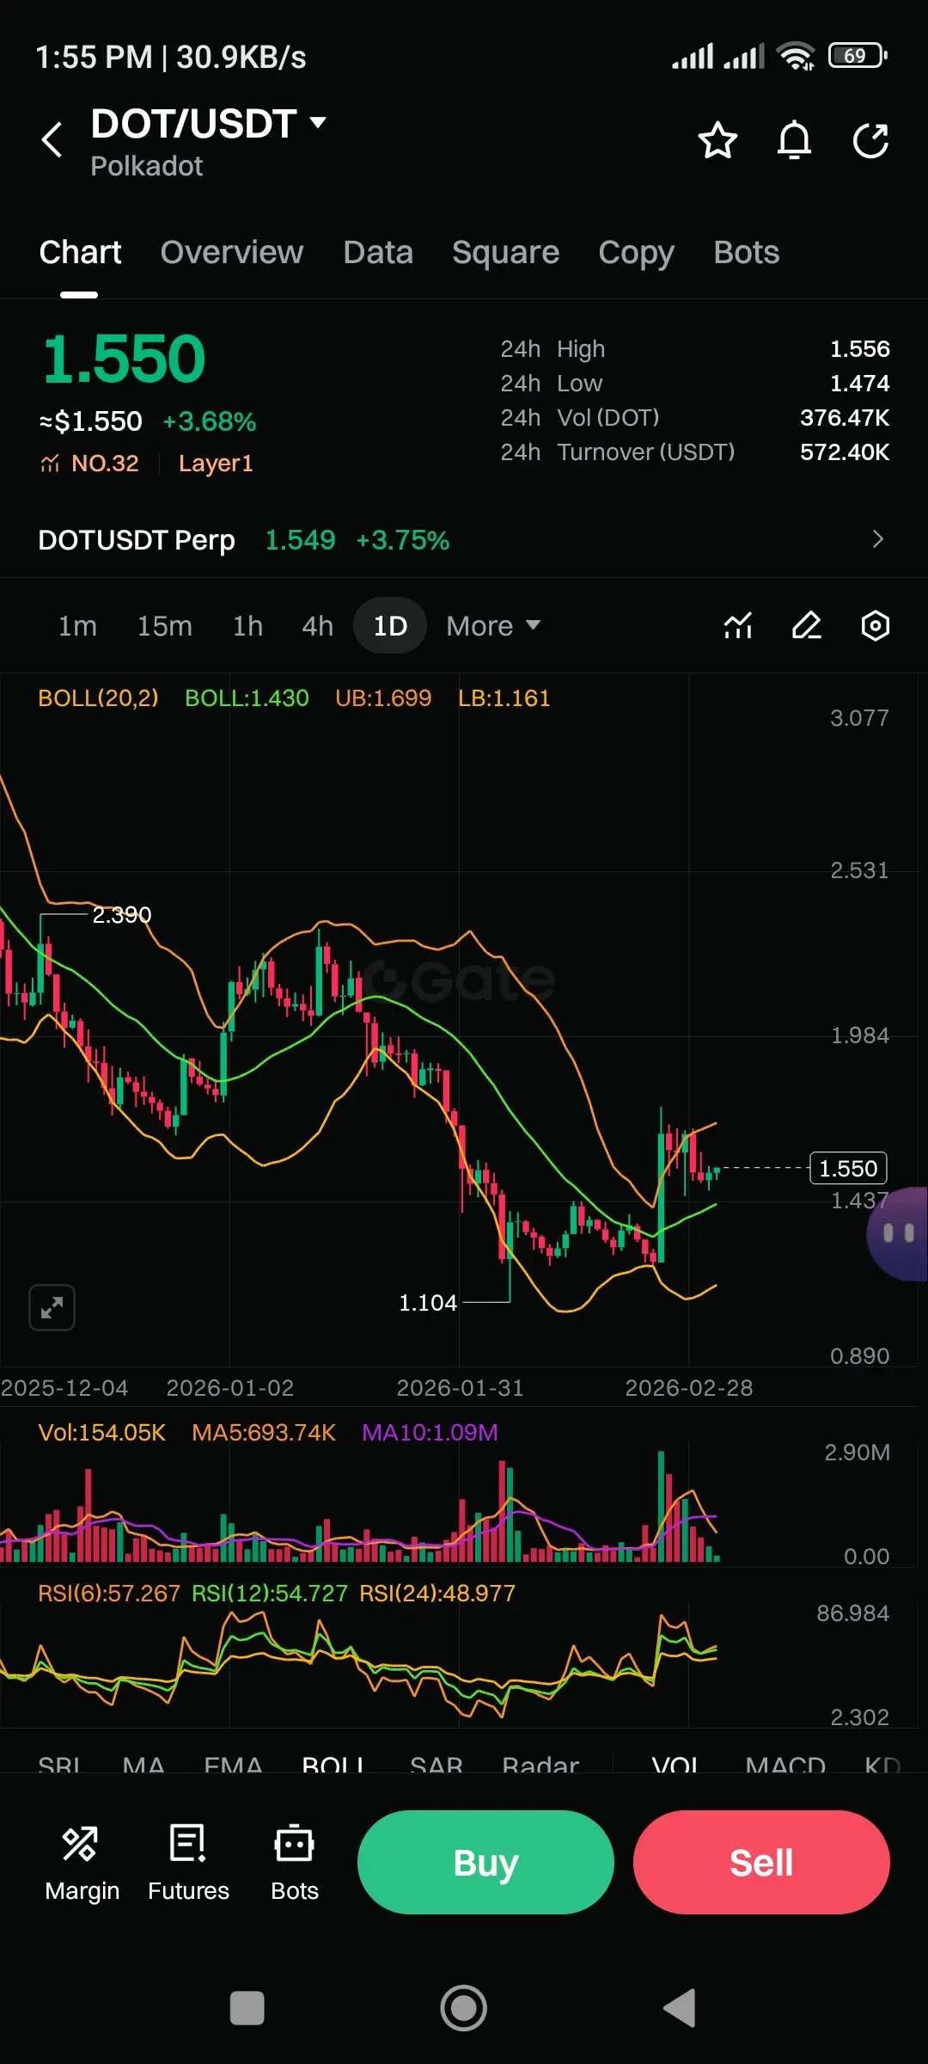Tap the +3.68% change text
The image size is (928, 2064).
[x=210, y=421]
